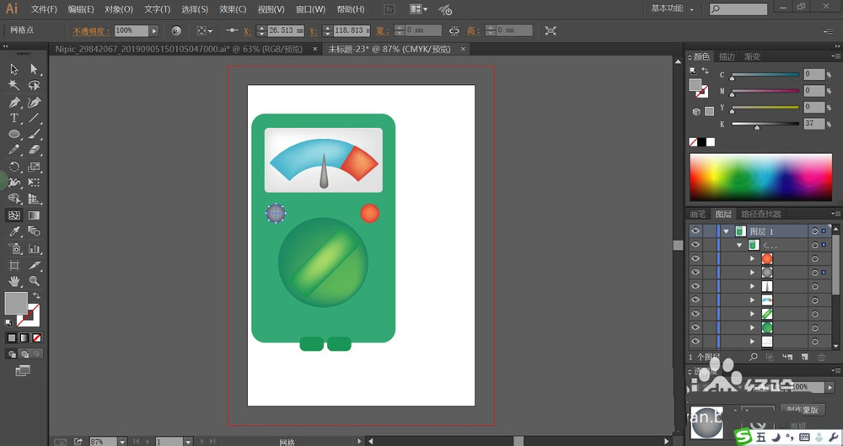
Task: Click the 不透明度 link in control bar
Action: (x=90, y=30)
